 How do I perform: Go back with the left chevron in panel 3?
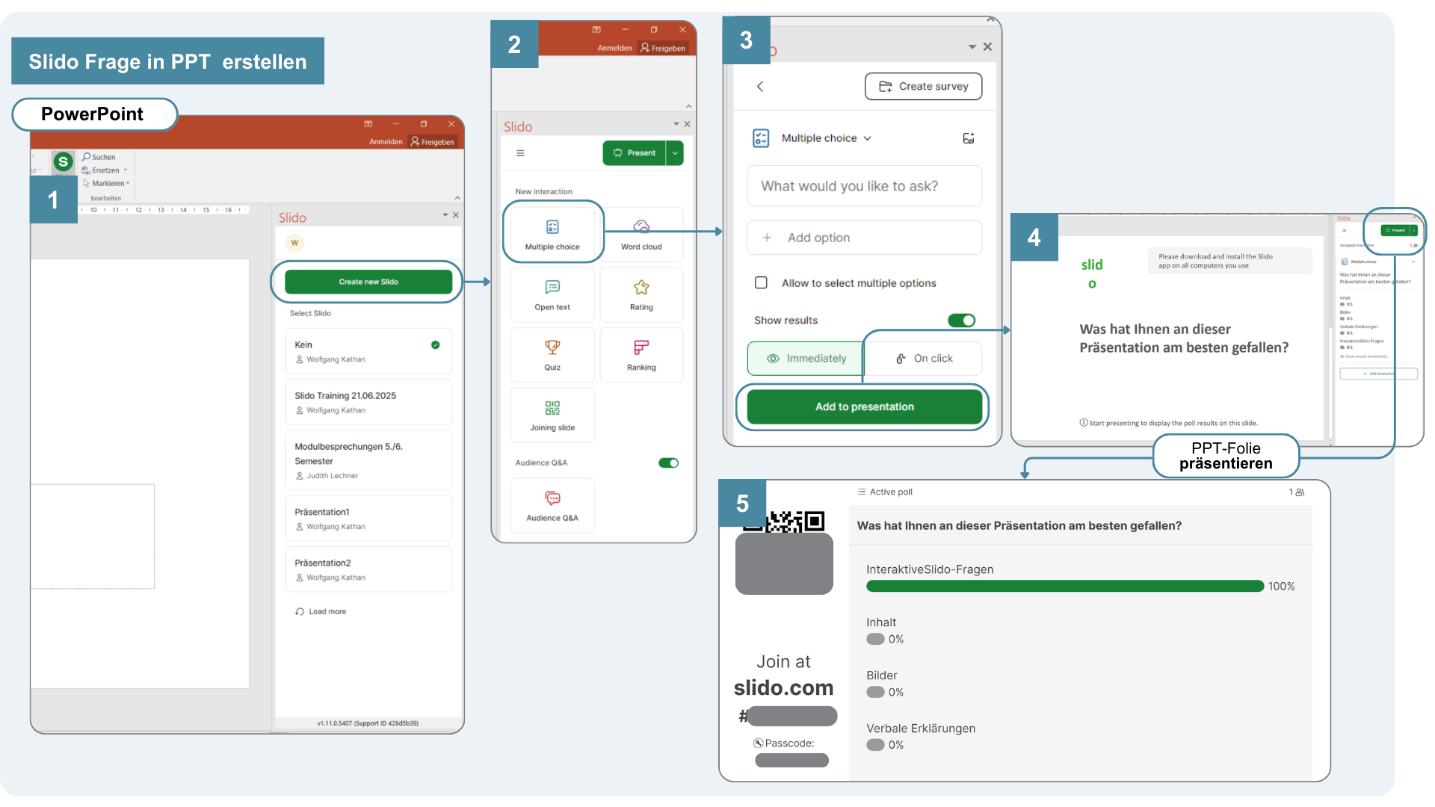tap(760, 87)
